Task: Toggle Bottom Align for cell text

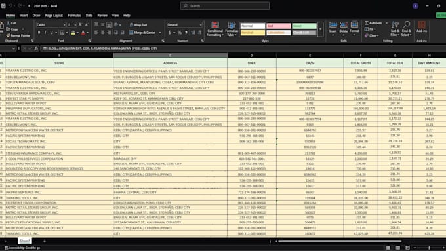Action: [109, 25]
